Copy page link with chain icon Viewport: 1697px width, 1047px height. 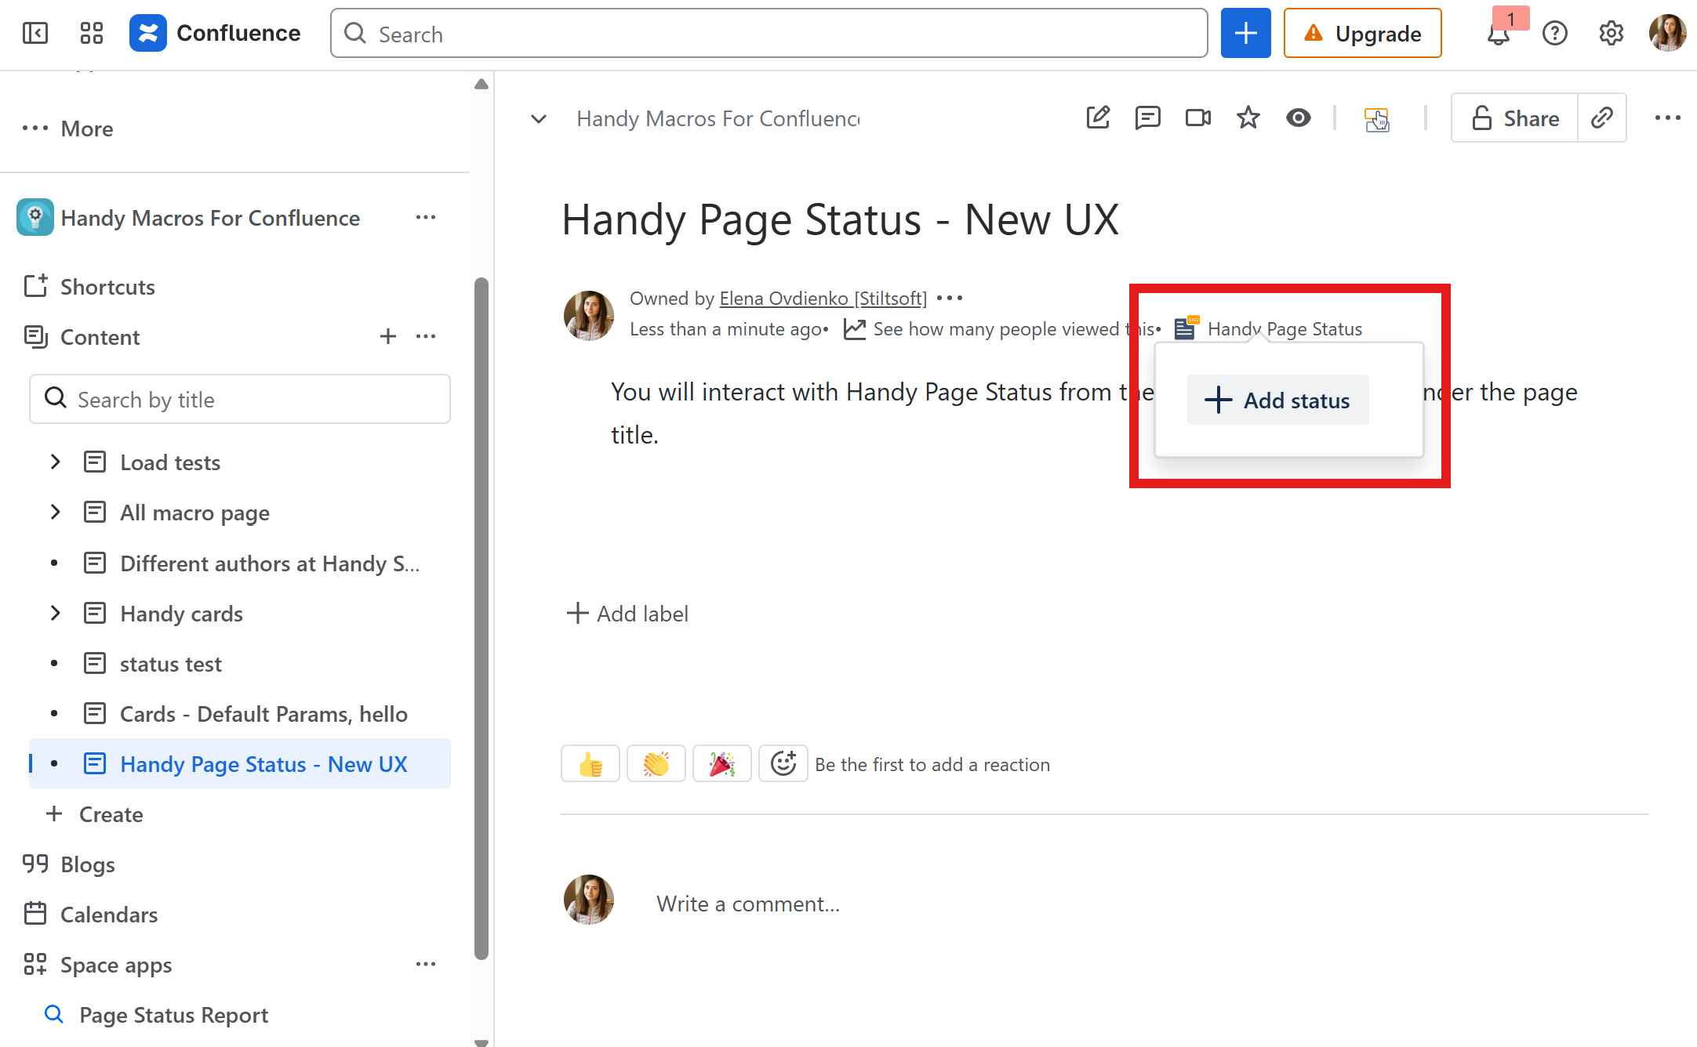1601,118
